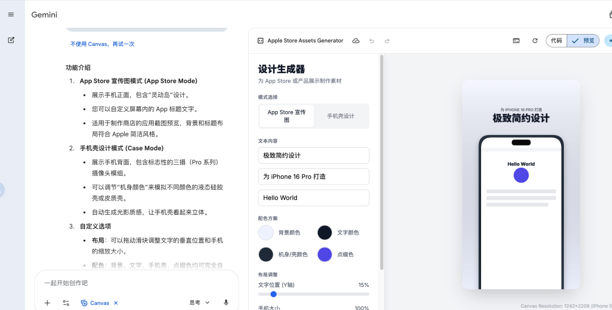
Task: Click 不使用 Canvas，再试一次 link
Action: (102, 44)
